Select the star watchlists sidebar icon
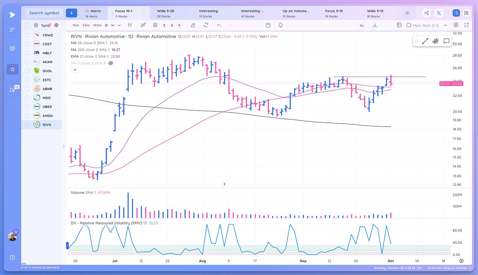The image size is (478, 275). [x=12, y=69]
